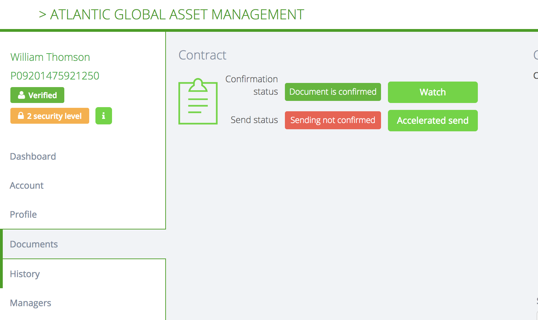Select the Documents sidebar item
Viewport: 538px width, 320px height.
tap(34, 244)
